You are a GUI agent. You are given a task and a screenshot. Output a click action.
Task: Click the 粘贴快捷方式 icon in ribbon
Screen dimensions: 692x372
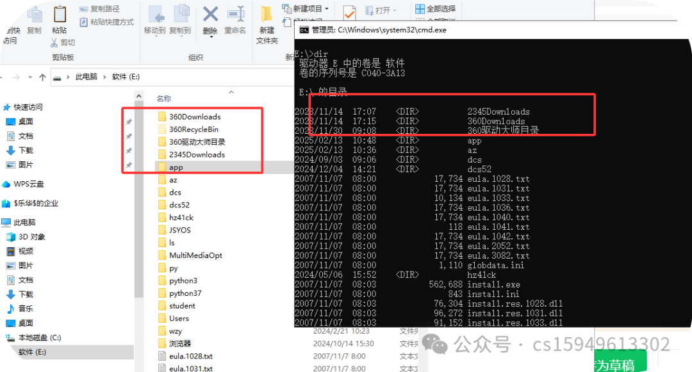[83, 22]
